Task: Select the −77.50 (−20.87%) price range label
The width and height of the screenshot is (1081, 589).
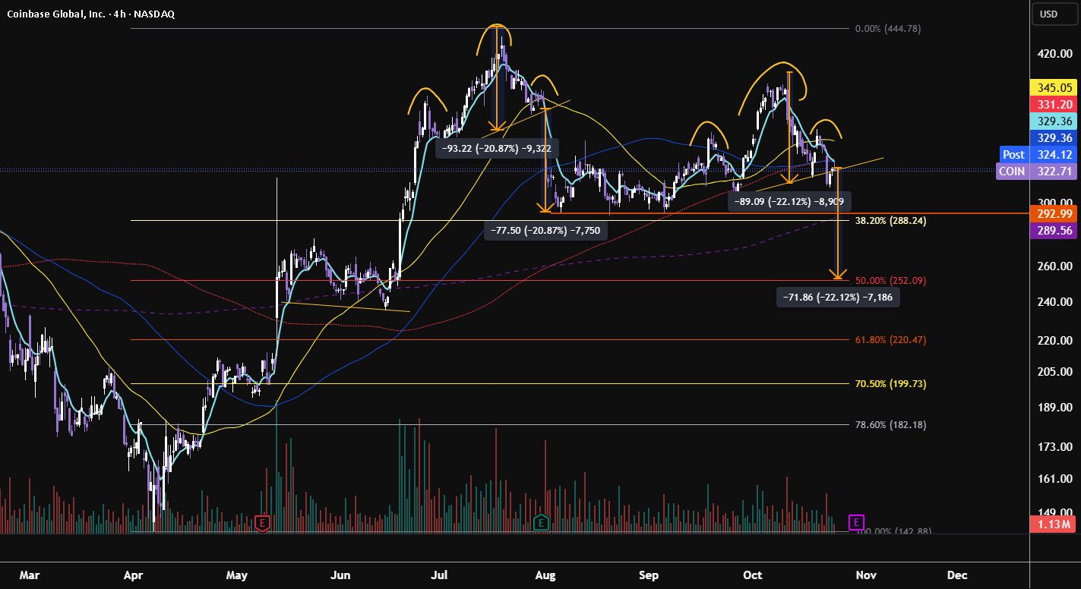Action: (x=545, y=232)
